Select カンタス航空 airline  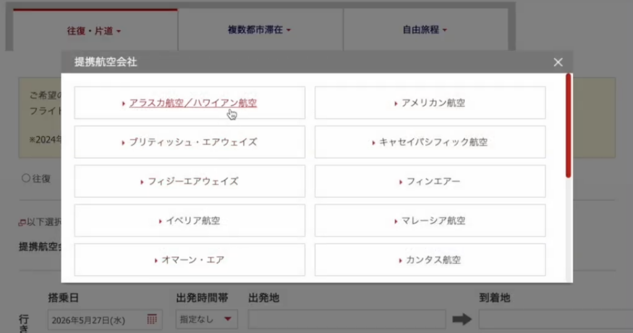click(x=430, y=260)
